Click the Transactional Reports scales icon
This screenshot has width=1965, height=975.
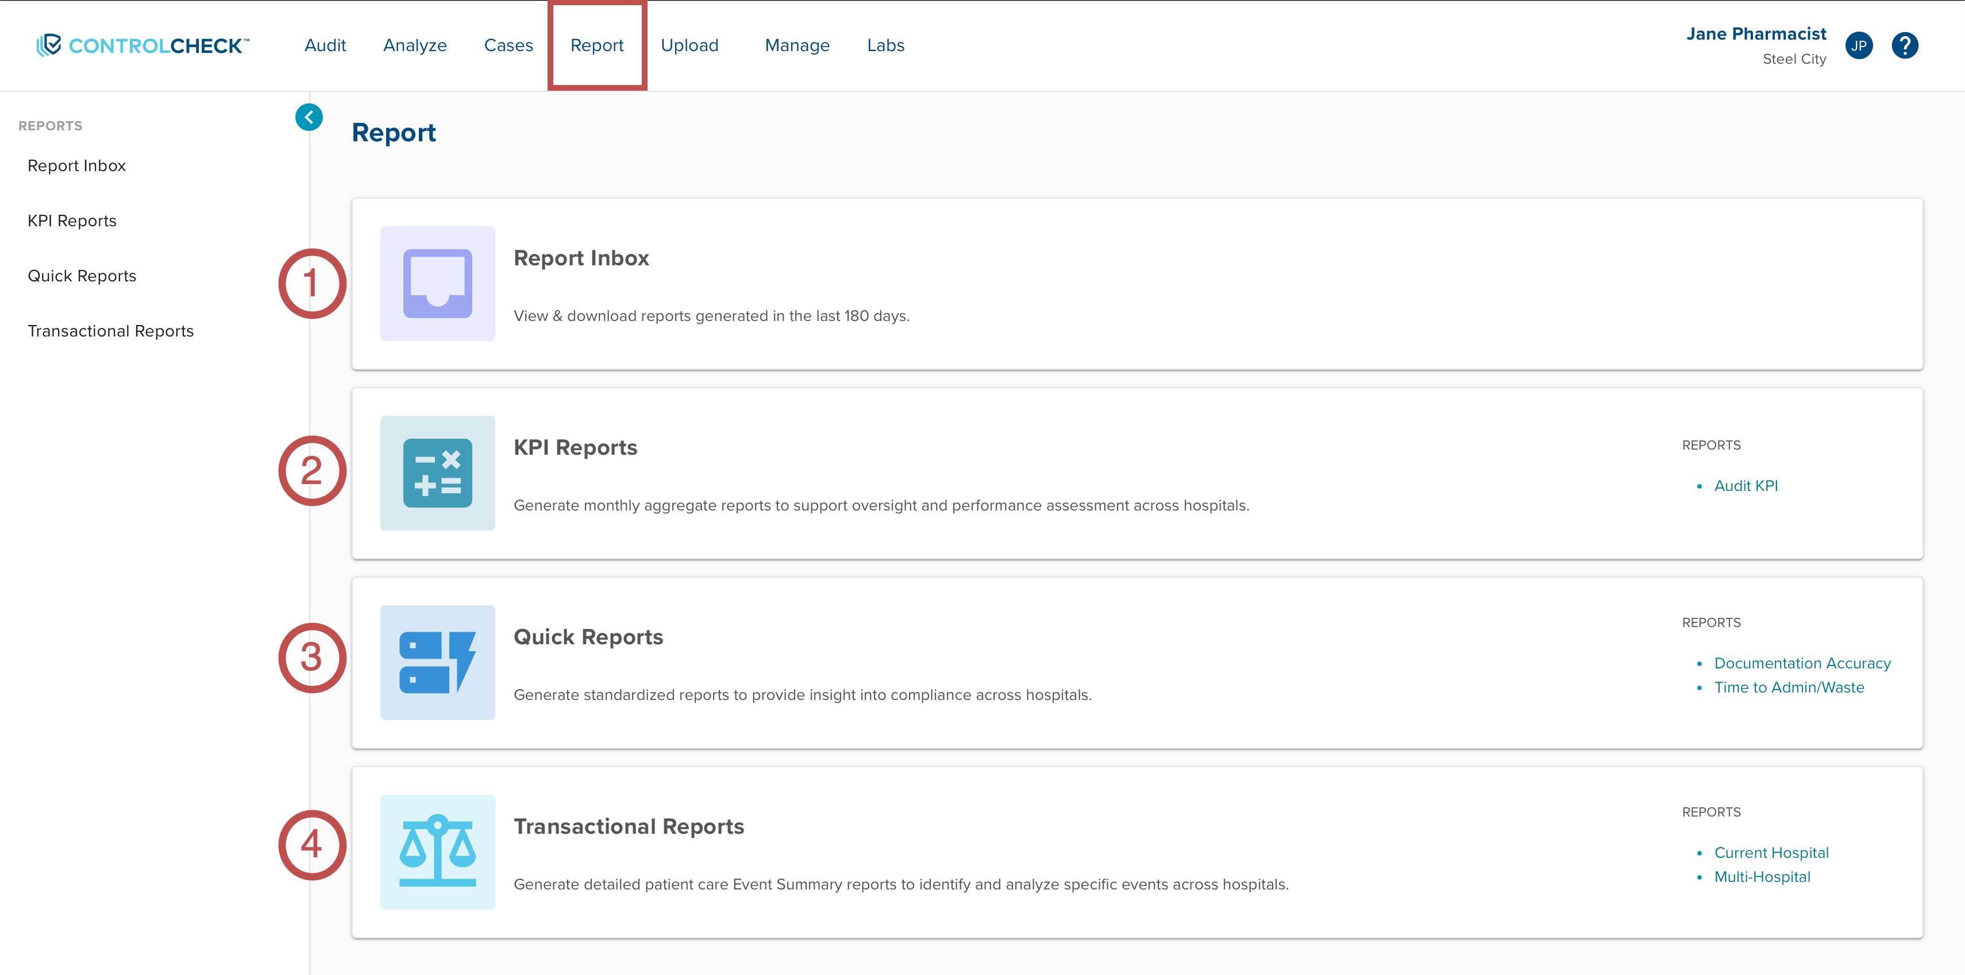[437, 852]
